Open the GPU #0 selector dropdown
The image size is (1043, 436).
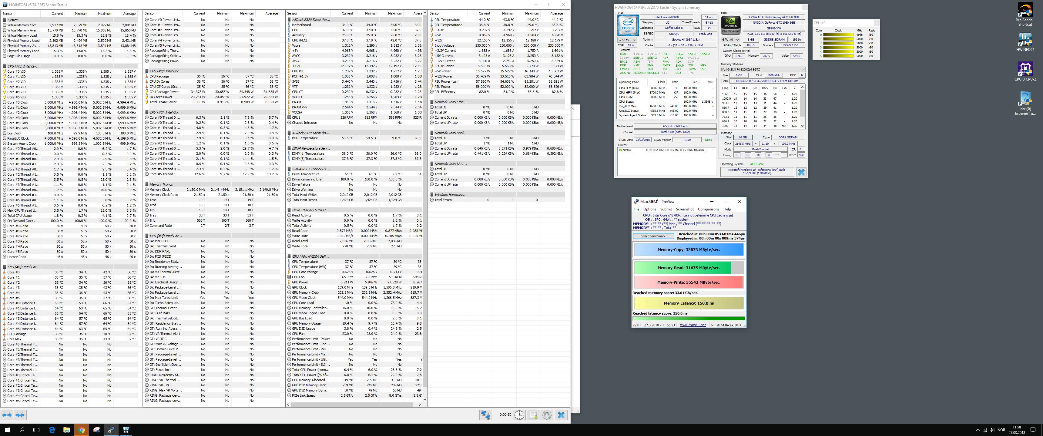point(730,40)
